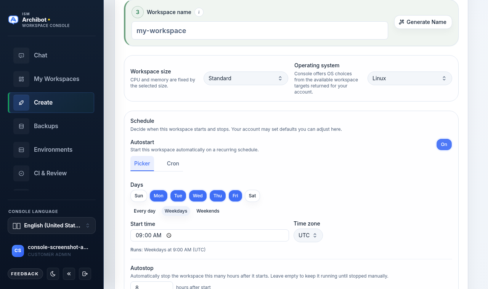
Task: Open the Workspace size Standard dropdown
Action: (246, 78)
